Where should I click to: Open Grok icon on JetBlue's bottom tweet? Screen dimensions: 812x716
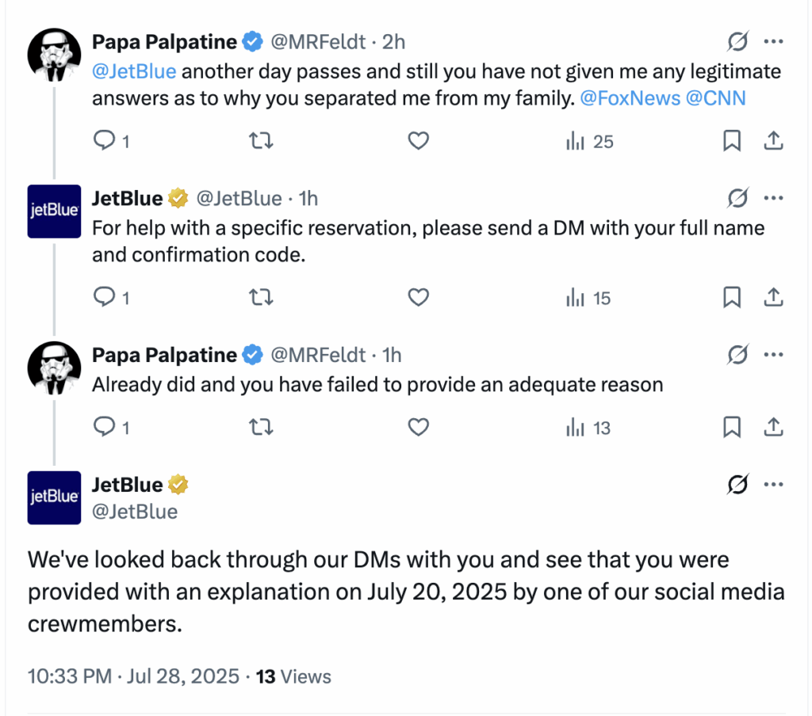[737, 485]
